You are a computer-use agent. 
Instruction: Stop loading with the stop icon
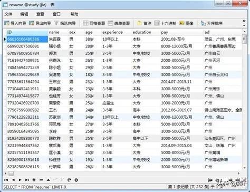point(76,180)
